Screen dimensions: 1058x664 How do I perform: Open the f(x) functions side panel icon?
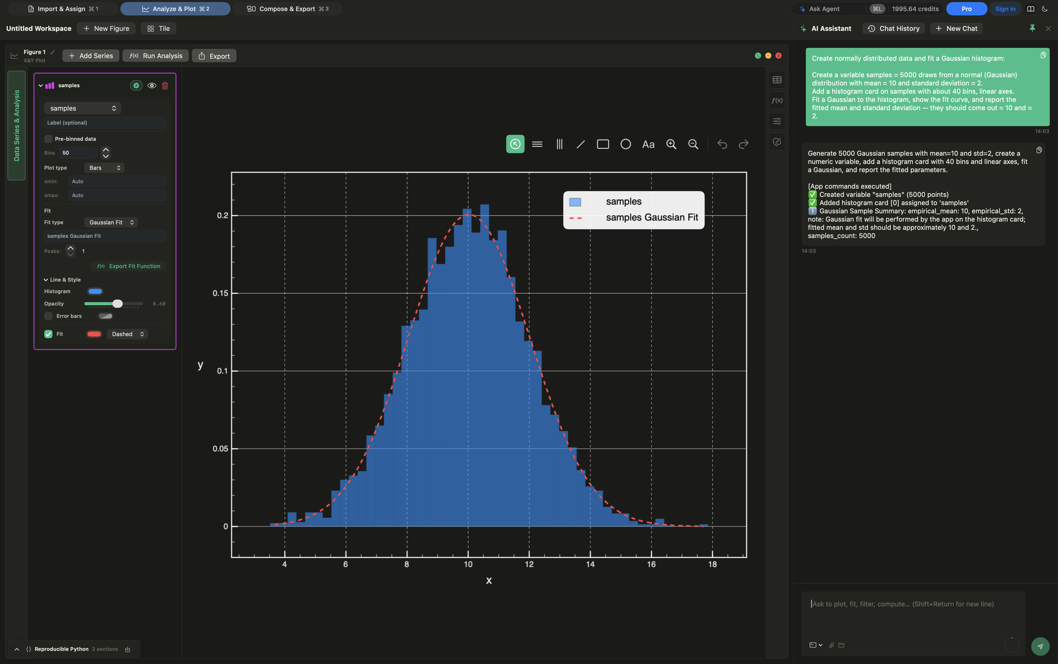(777, 101)
